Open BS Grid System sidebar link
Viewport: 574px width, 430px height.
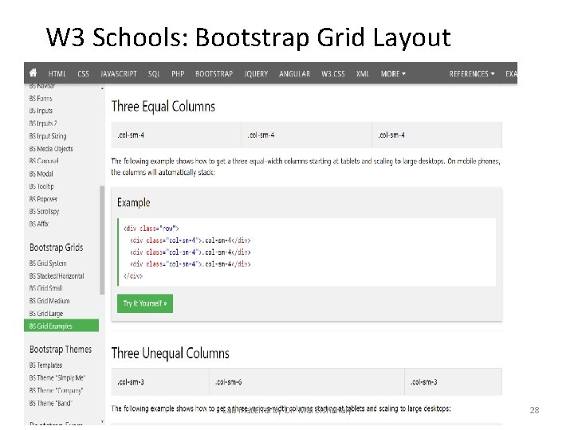coord(48,264)
